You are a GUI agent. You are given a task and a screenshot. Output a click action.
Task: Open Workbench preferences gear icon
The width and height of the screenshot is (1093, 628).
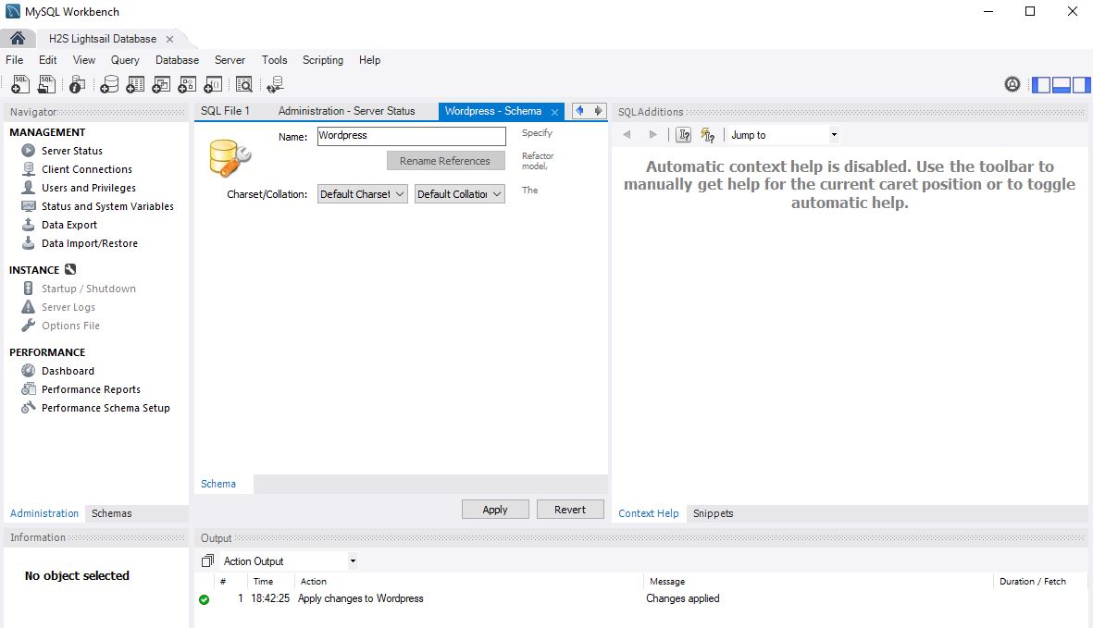pyautogui.click(x=1012, y=84)
